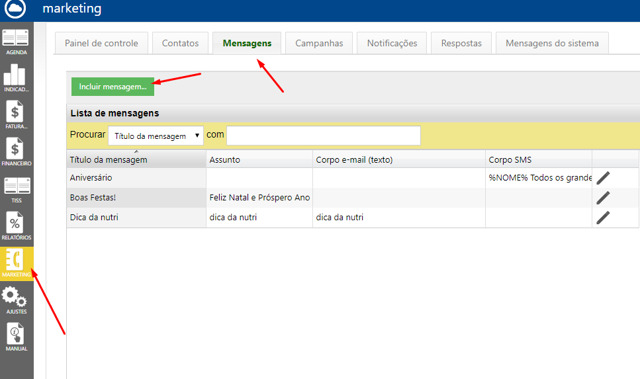This screenshot has height=379, width=640.
Task: Open Mensagens do sistema tab
Action: [552, 43]
